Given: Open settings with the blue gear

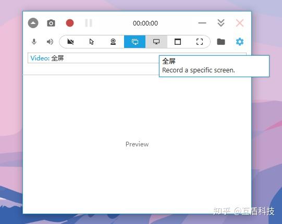Looking at the screenshot, I should click(240, 42).
